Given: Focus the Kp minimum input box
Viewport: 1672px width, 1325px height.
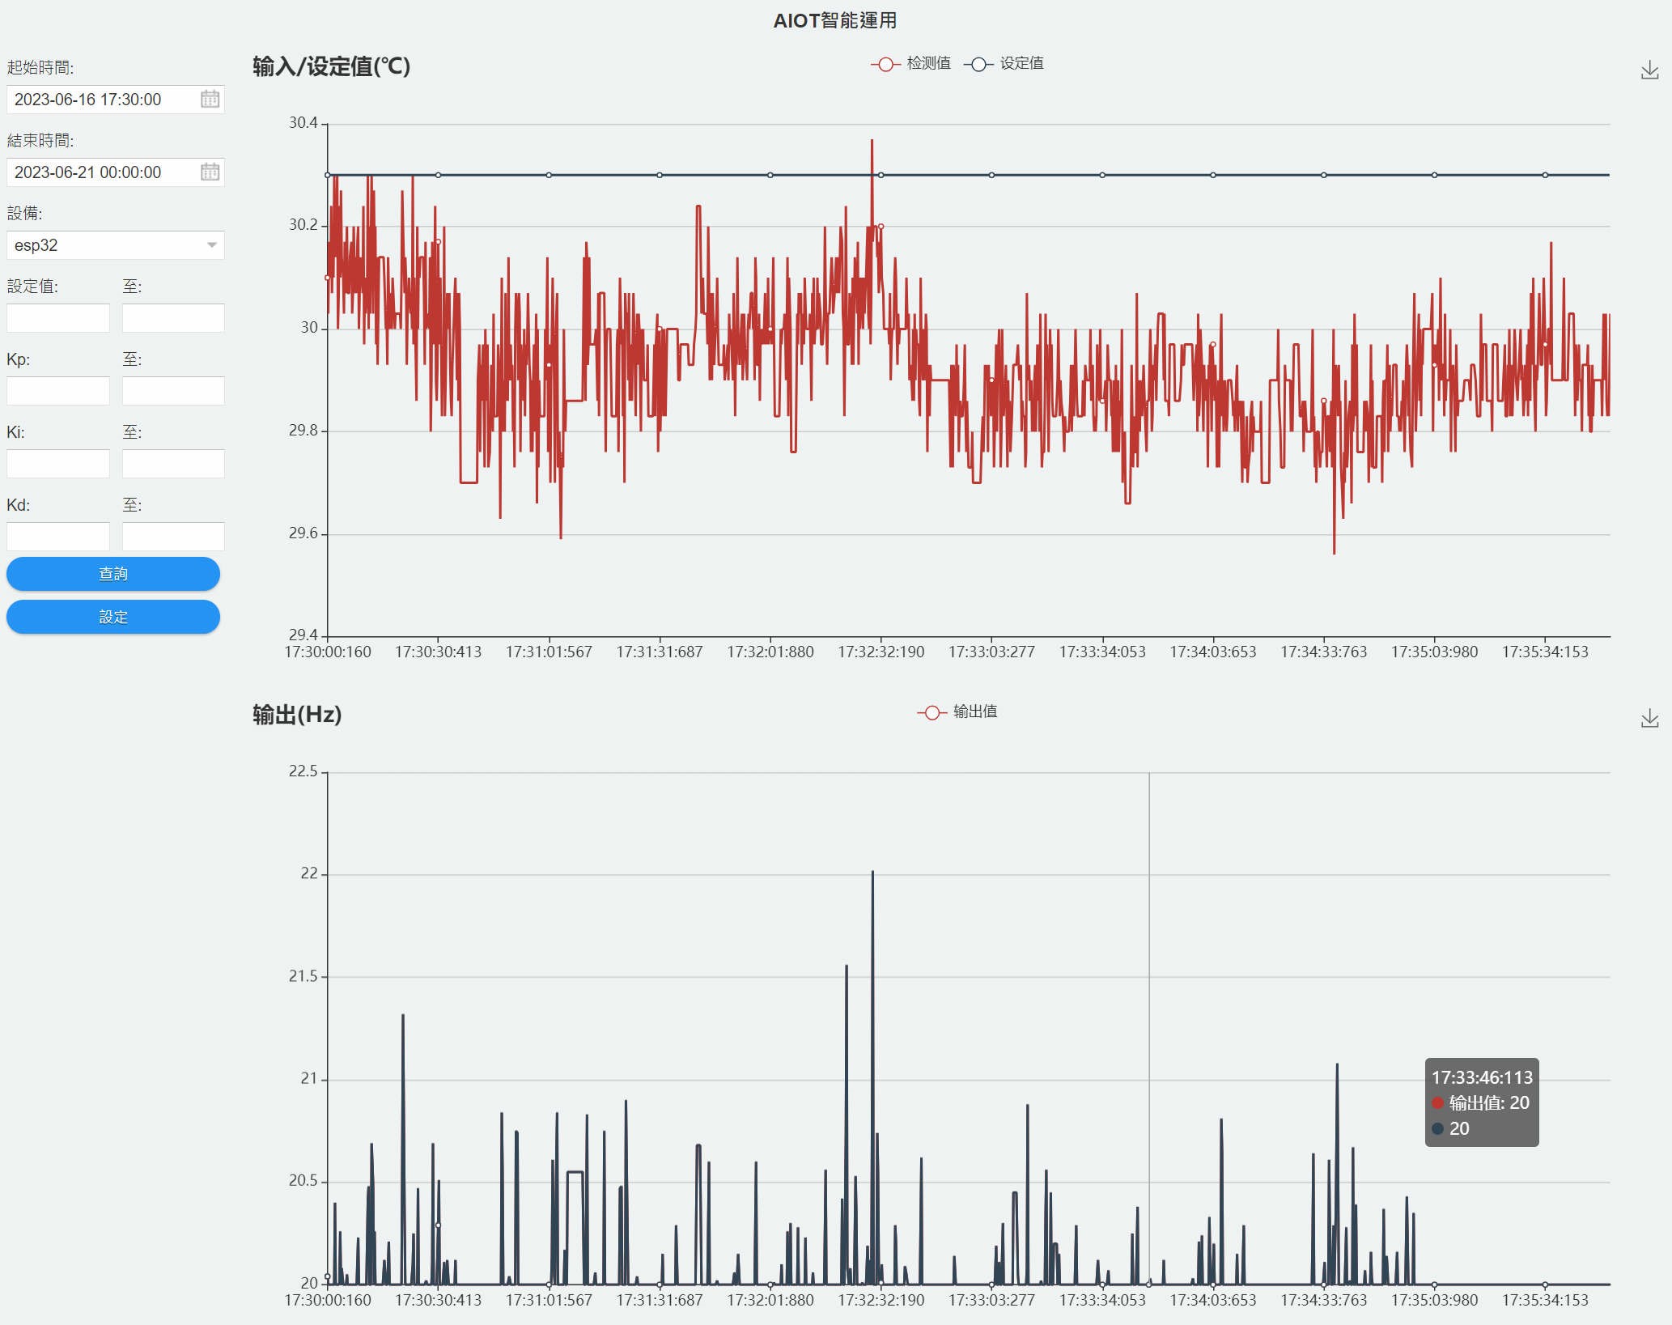Looking at the screenshot, I should pos(58,391).
